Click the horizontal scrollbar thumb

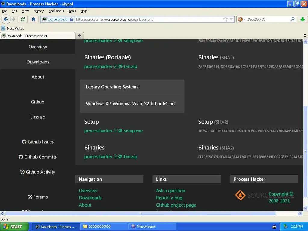pyautogui.click(x=140, y=213)
